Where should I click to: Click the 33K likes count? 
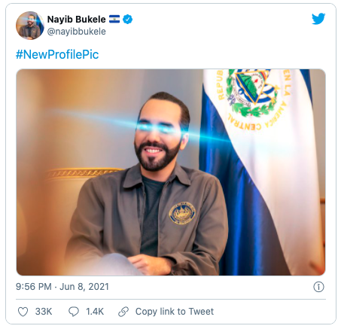tap(44, 312)
